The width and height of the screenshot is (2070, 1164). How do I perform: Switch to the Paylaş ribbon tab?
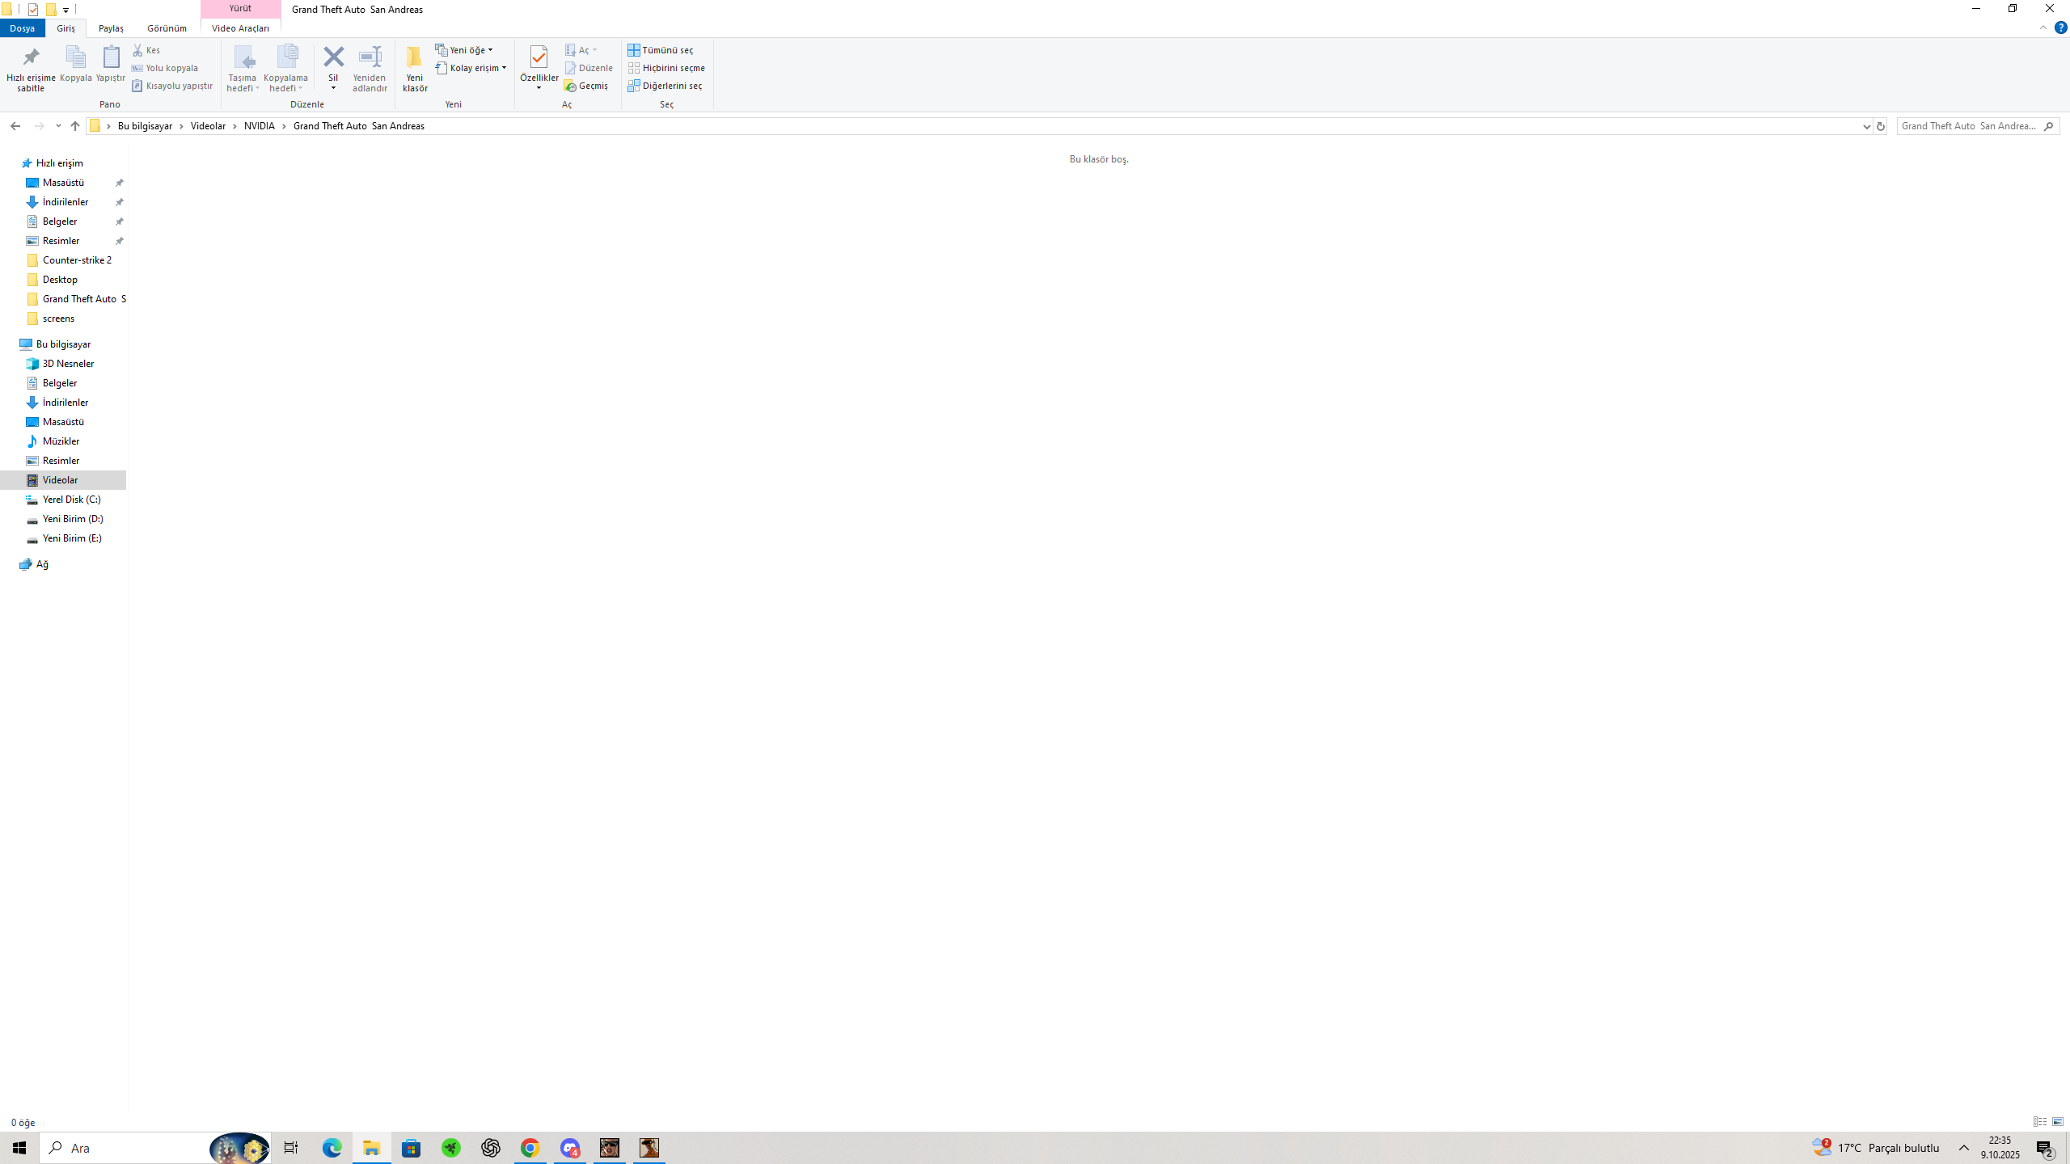pyautogui.click(x=111, y=28)
